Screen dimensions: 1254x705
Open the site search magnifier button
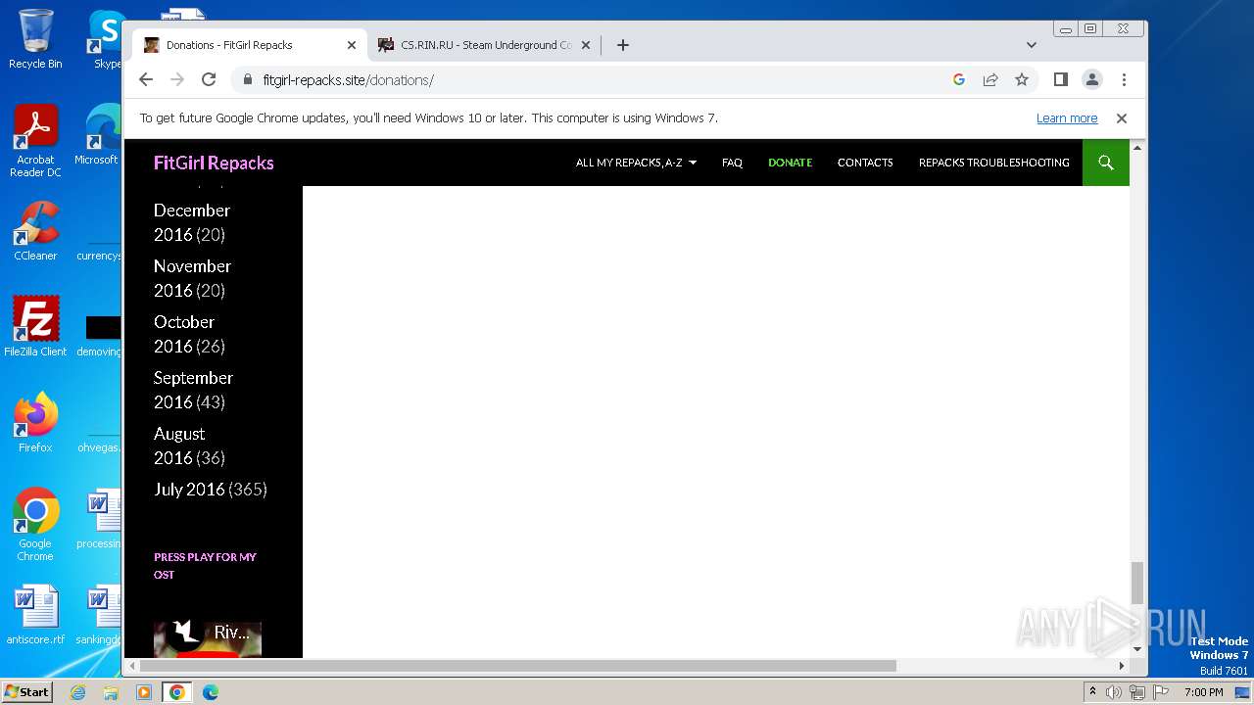pos(1106,163)
